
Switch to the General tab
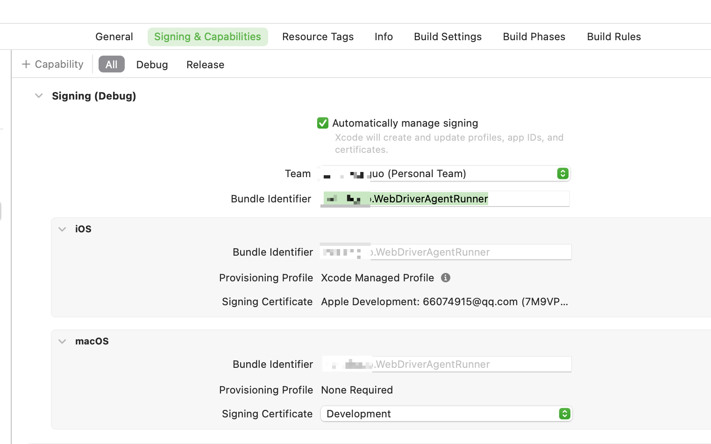pos(114,36)
